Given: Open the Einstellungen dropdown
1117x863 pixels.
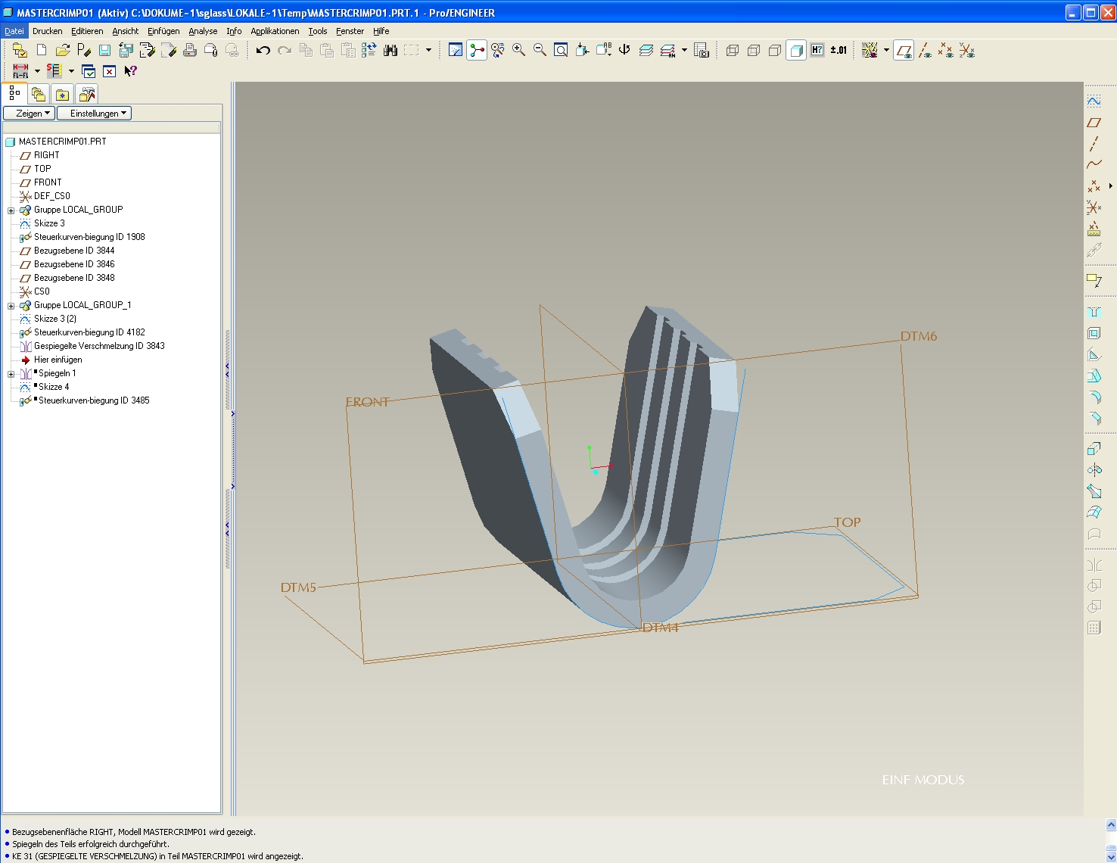Looking at the screenshot, I should [x=95, y=113].
